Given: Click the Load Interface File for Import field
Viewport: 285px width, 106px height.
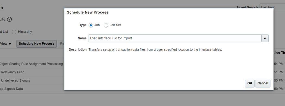Looking at the screenshot, I should pos(175,38).
